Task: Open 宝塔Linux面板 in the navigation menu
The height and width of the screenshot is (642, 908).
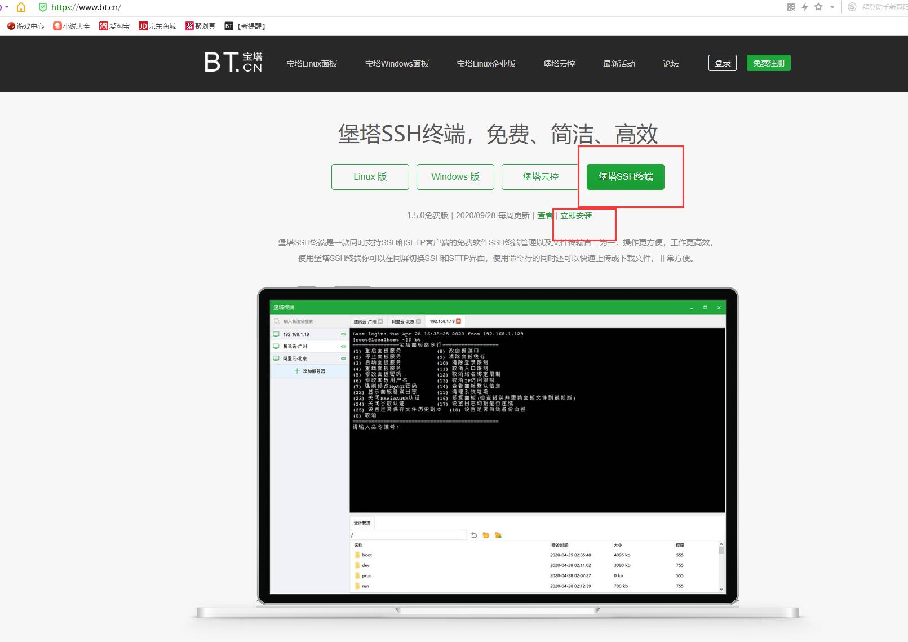Action: 312,64
